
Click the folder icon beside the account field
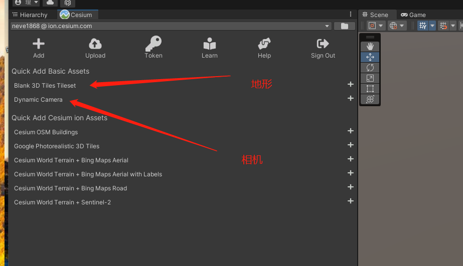pos(344,26)
